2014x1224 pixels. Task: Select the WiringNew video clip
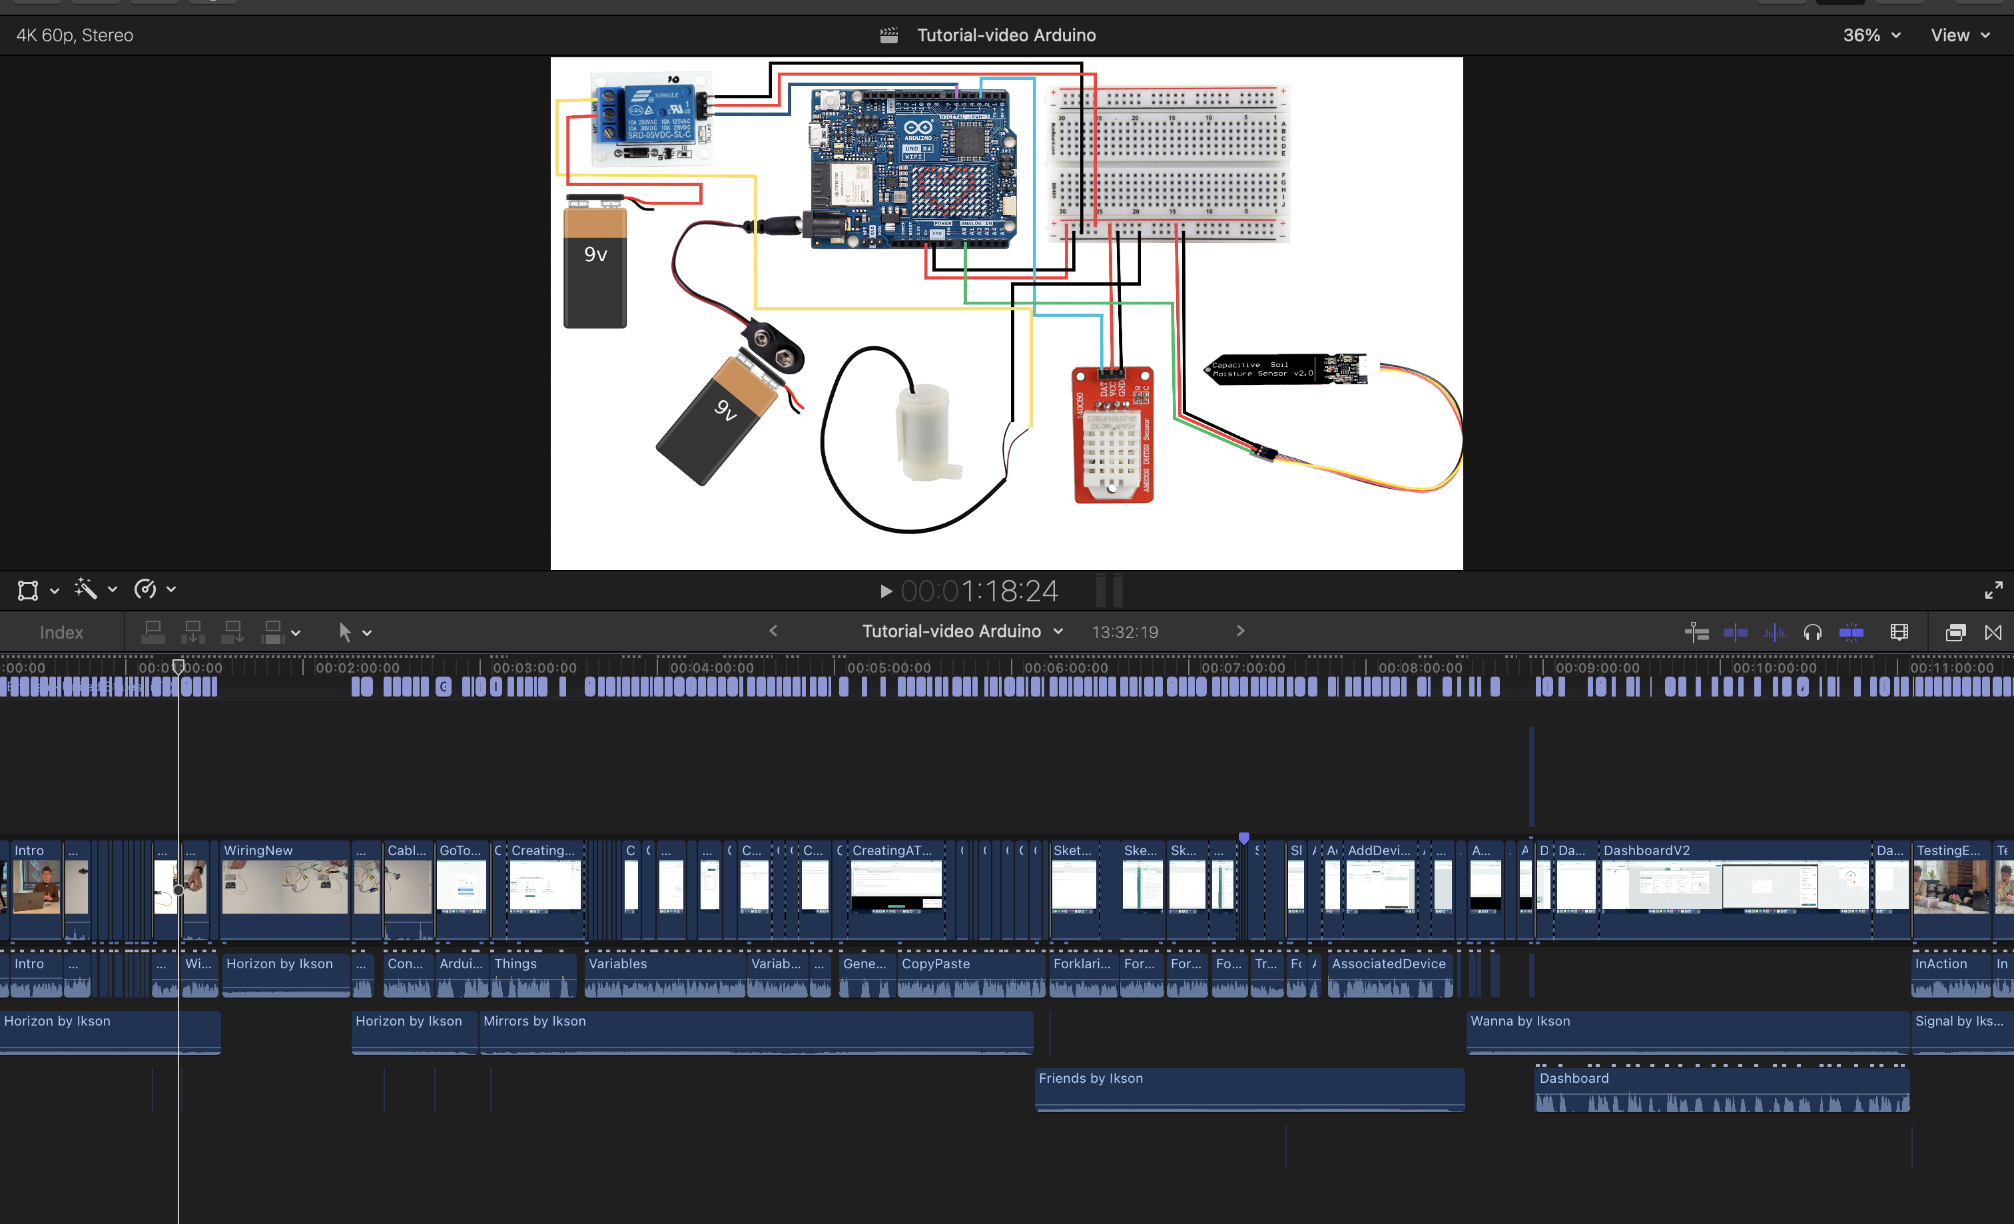point(284,889)
